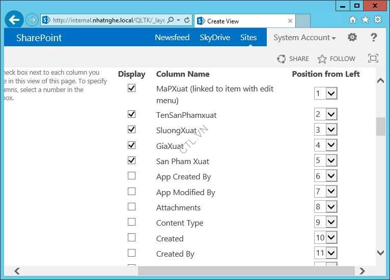This screenshot has width=390, height=280.
Task: Close the Create View tab
Action: [x=290, y=21]
